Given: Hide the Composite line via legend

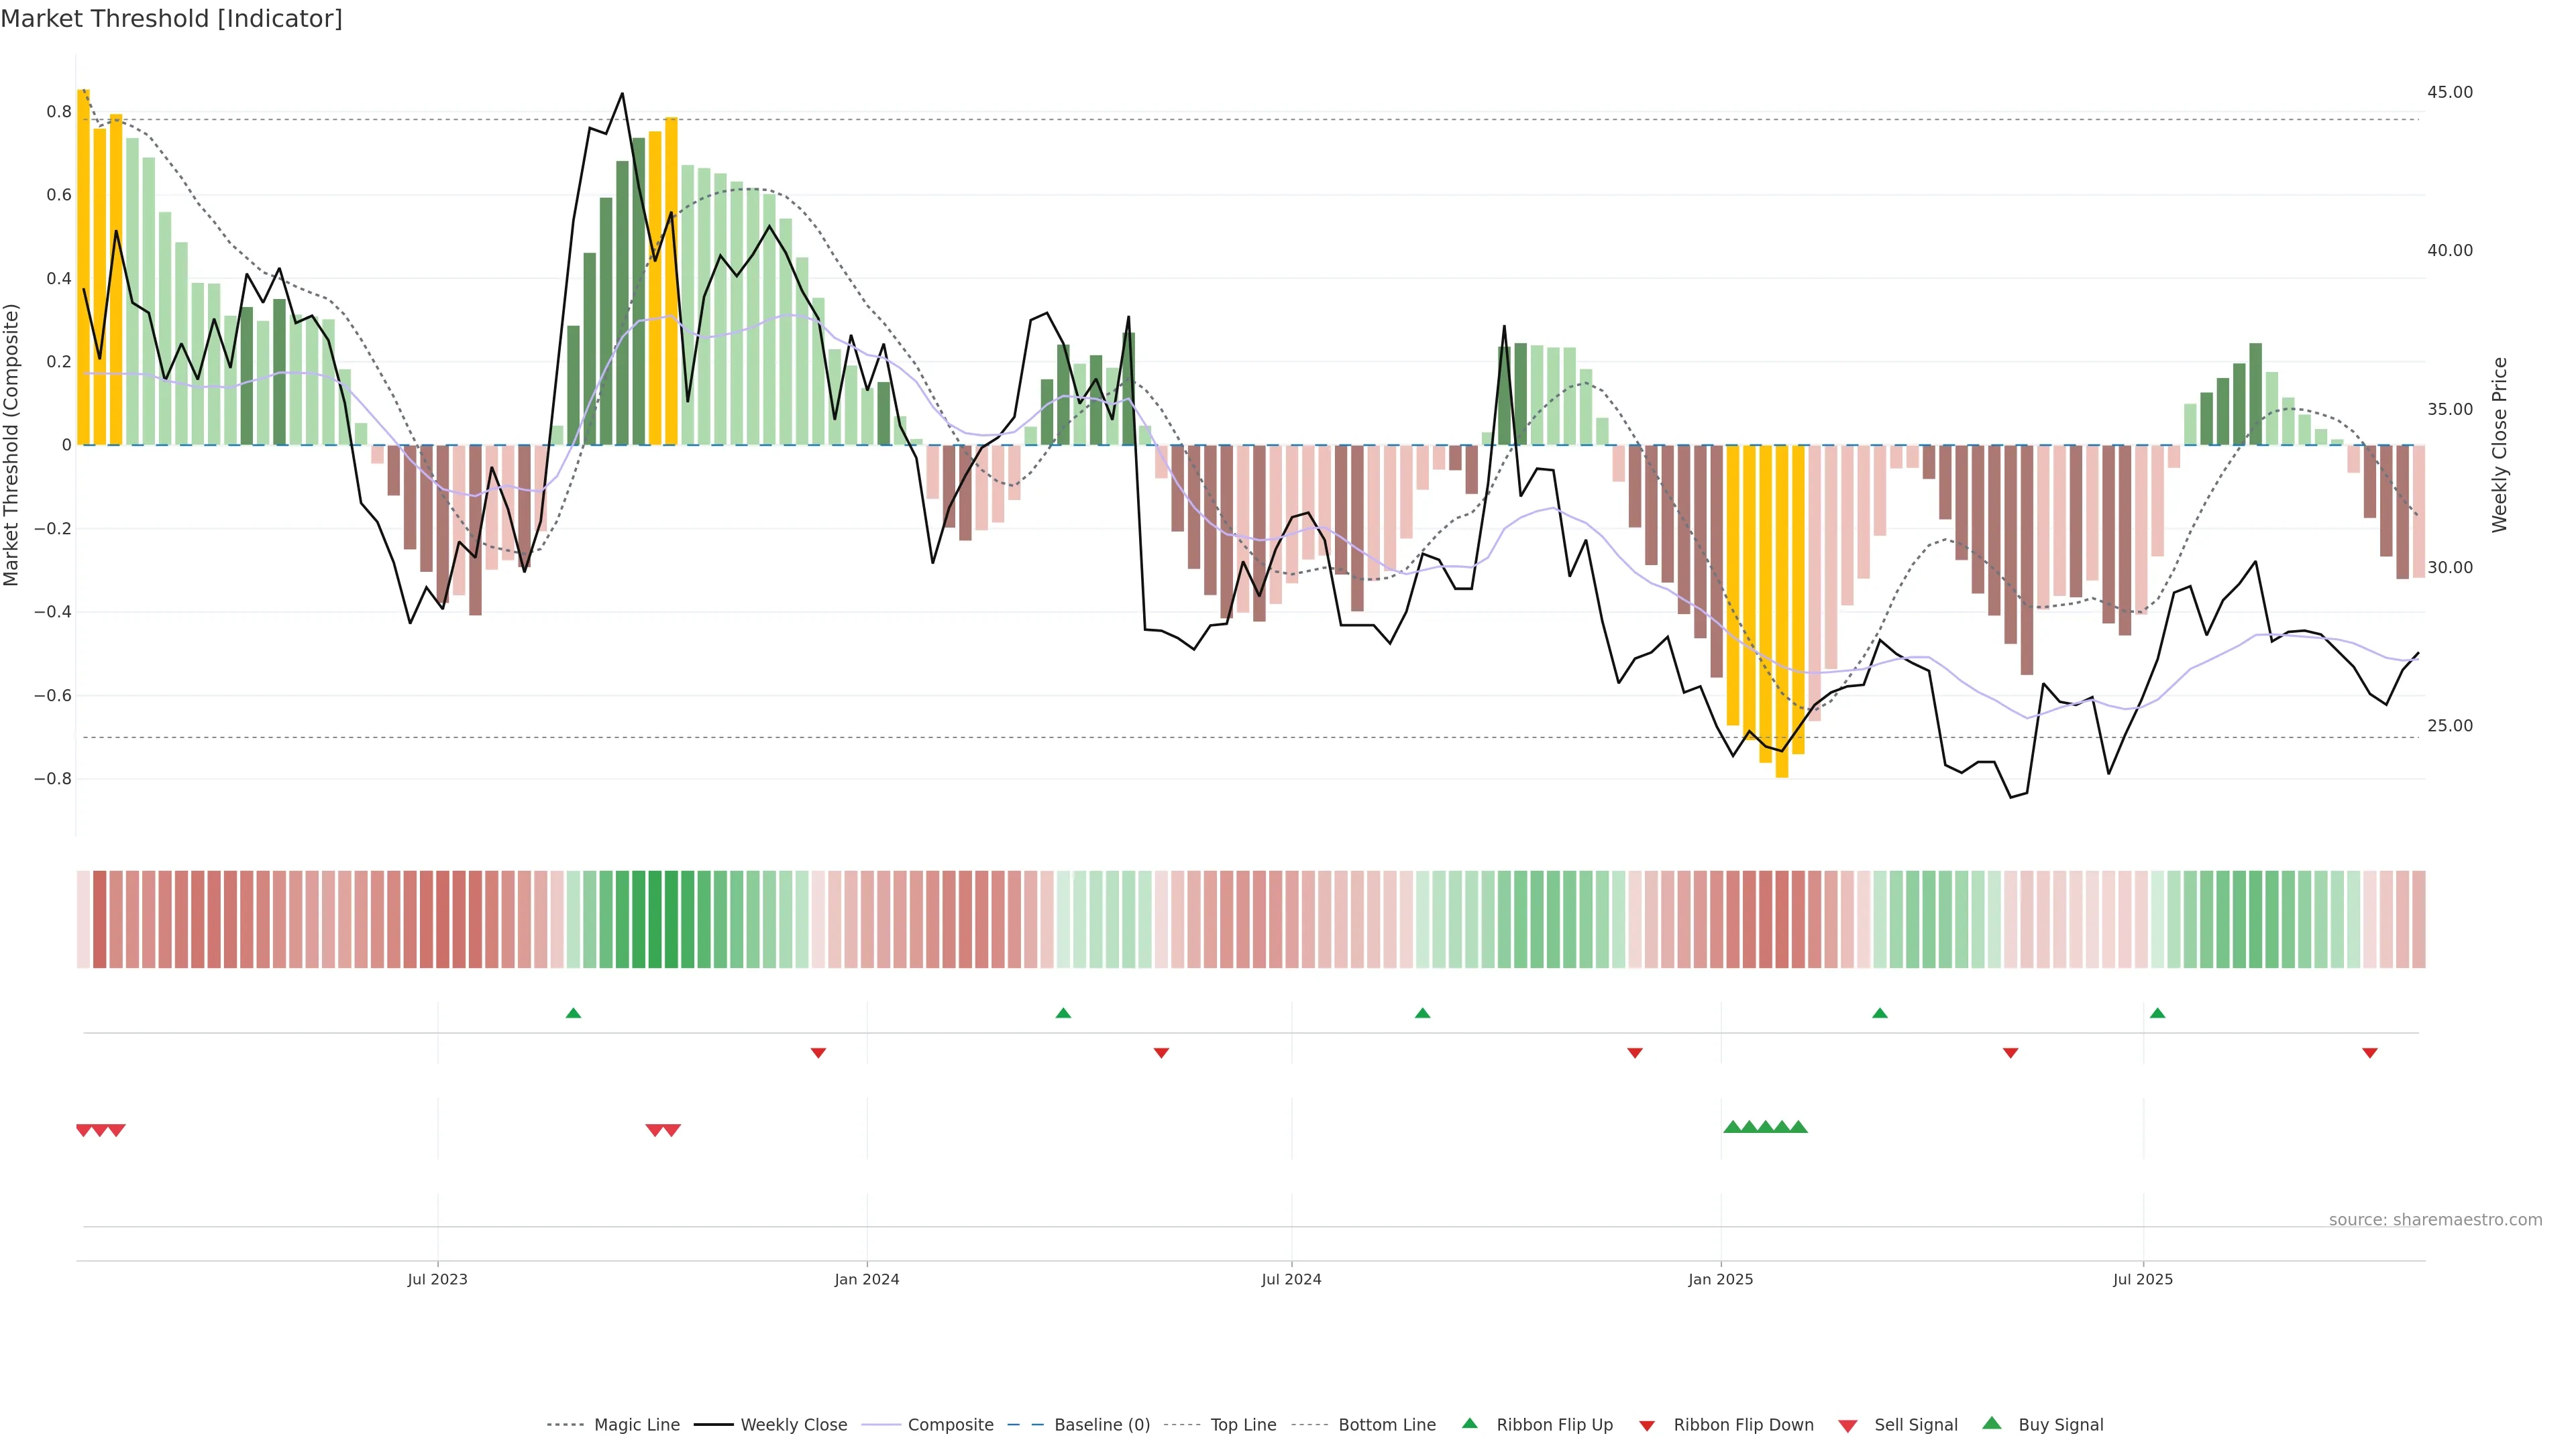Looking at the screenshot, I should pos(950,1425).
